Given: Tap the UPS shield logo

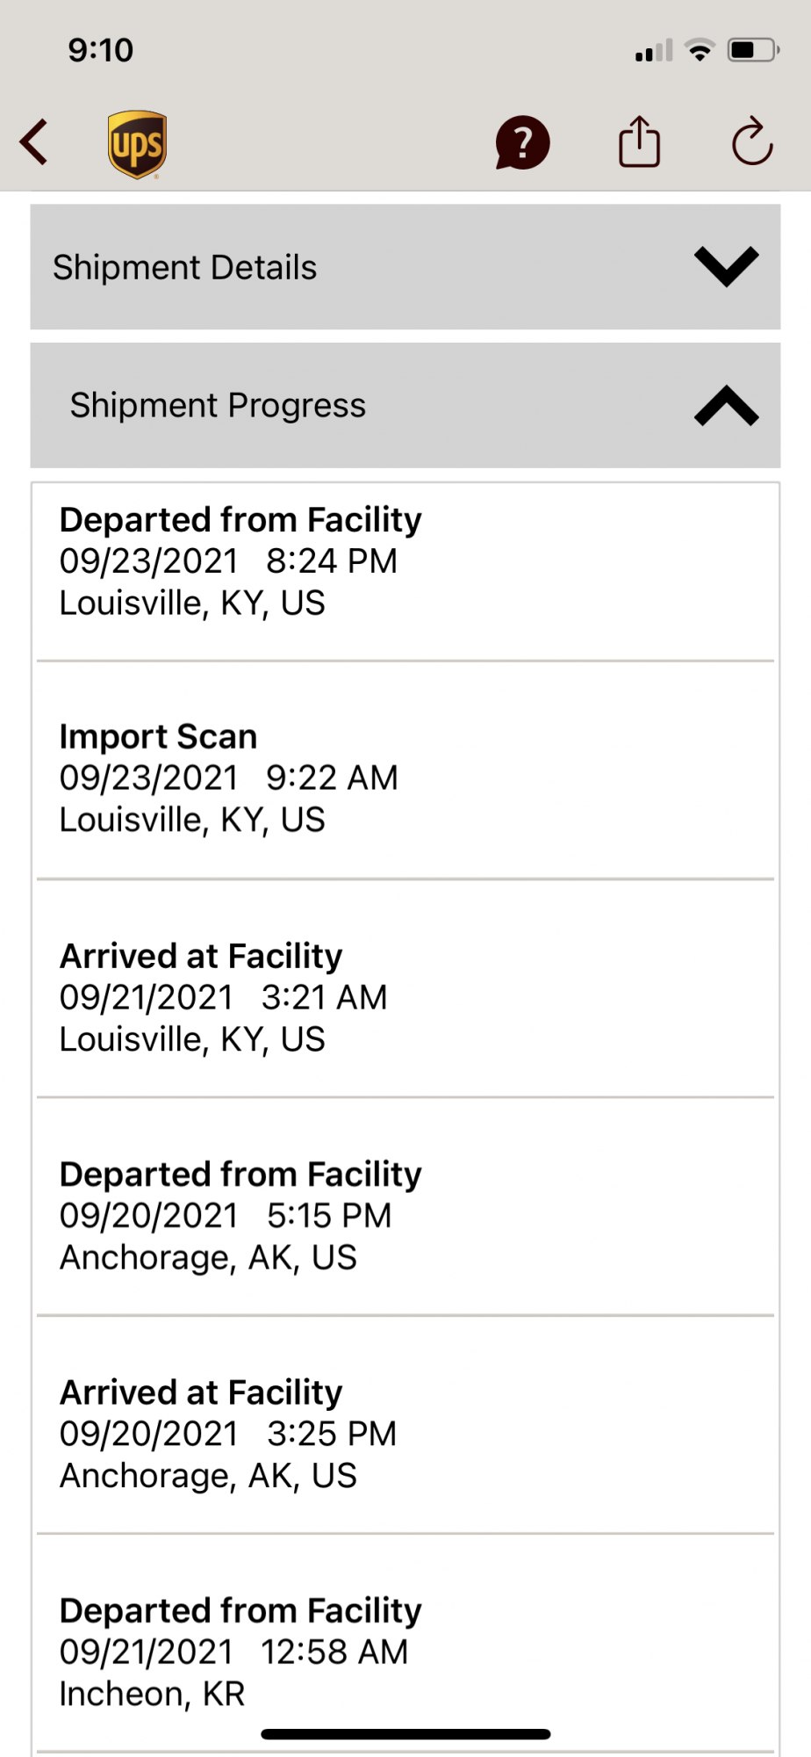Looking at the screenshot, I should coord(138,144).
